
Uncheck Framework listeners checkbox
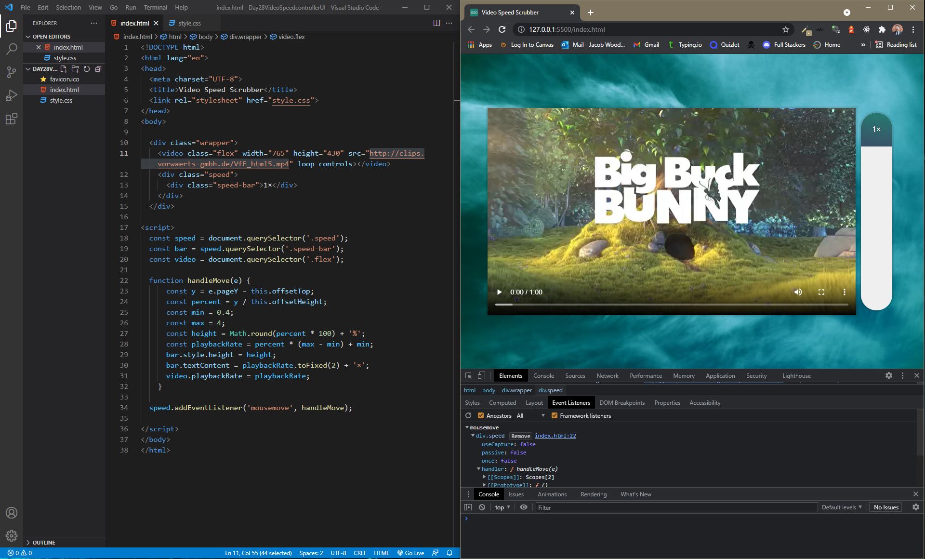[x=554, y=415]
